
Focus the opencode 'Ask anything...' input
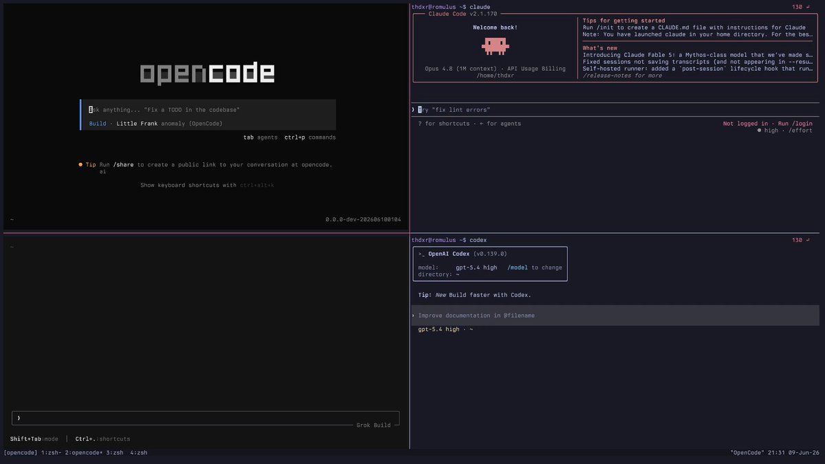point(208,109)
